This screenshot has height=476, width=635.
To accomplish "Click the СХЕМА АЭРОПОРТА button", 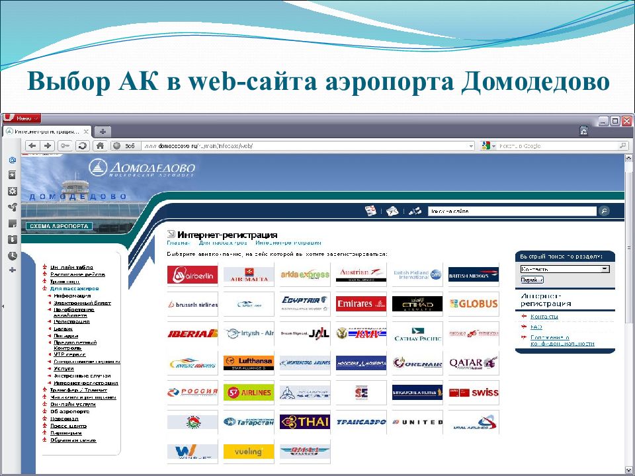I will click(59, 226).
